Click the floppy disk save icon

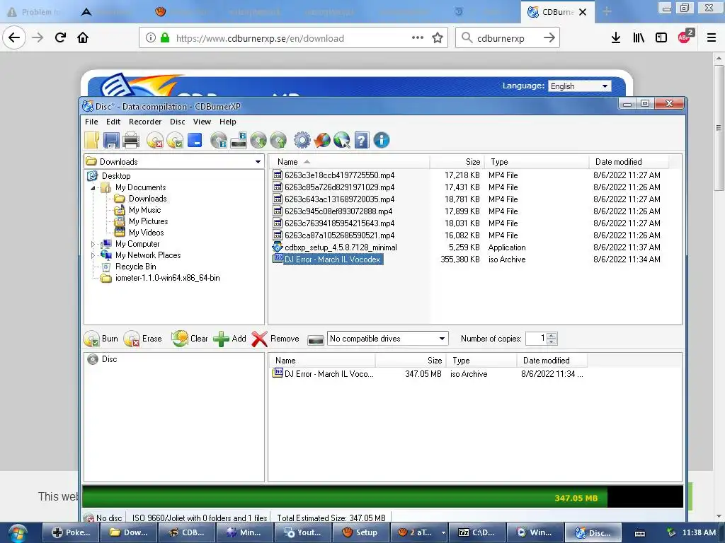click(x=111, y=140)
